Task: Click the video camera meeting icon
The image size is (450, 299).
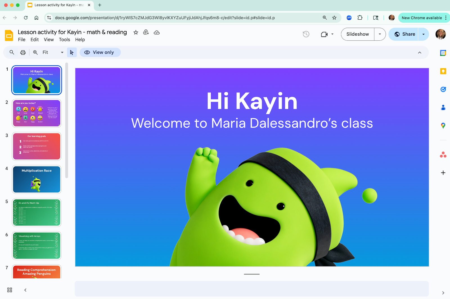Action: 324,34
